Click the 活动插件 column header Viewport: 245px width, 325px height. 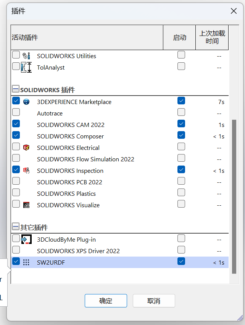87,37
